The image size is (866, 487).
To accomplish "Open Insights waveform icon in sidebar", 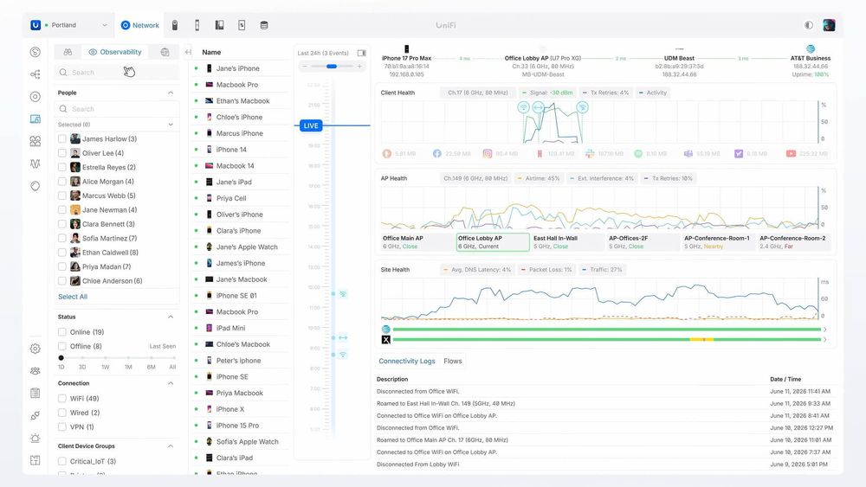I will 36,163.
